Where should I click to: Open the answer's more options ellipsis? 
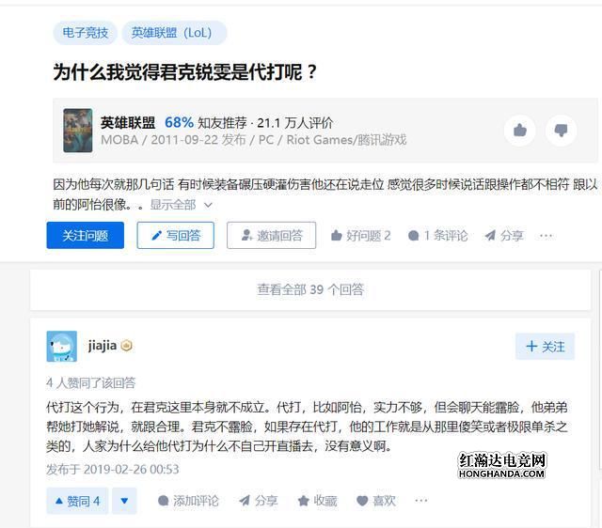coord(421,501)
